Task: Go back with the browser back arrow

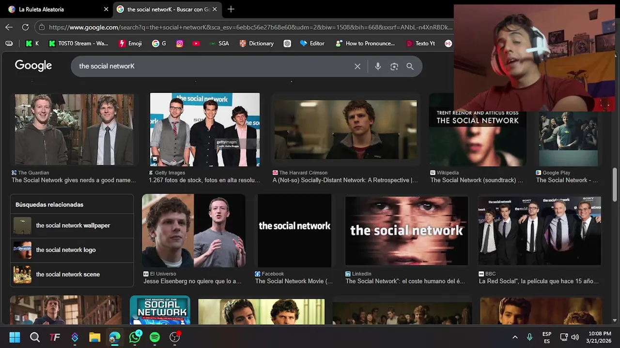Action: [x=9, y=27]
